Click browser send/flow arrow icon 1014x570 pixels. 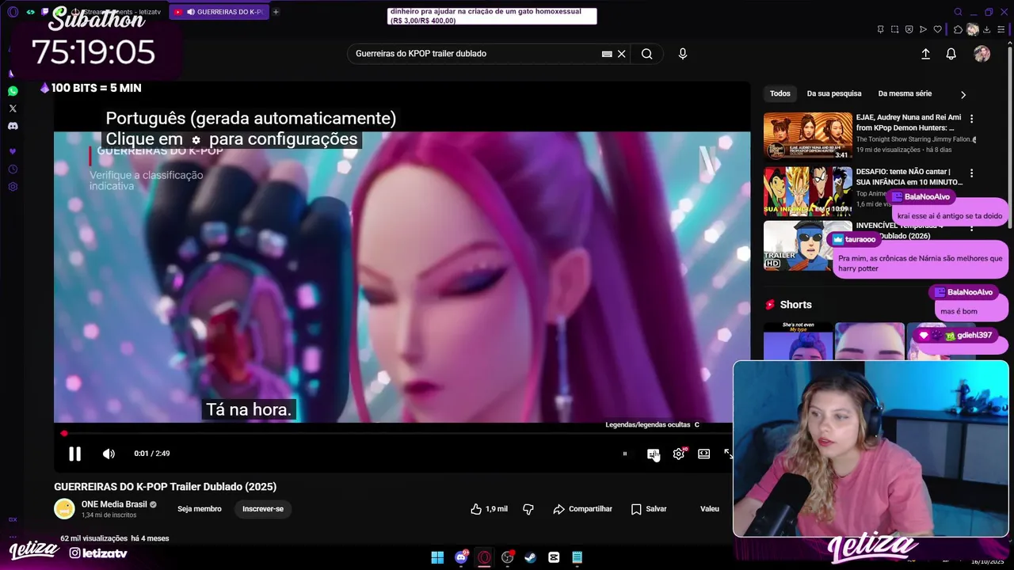[923, 29]
